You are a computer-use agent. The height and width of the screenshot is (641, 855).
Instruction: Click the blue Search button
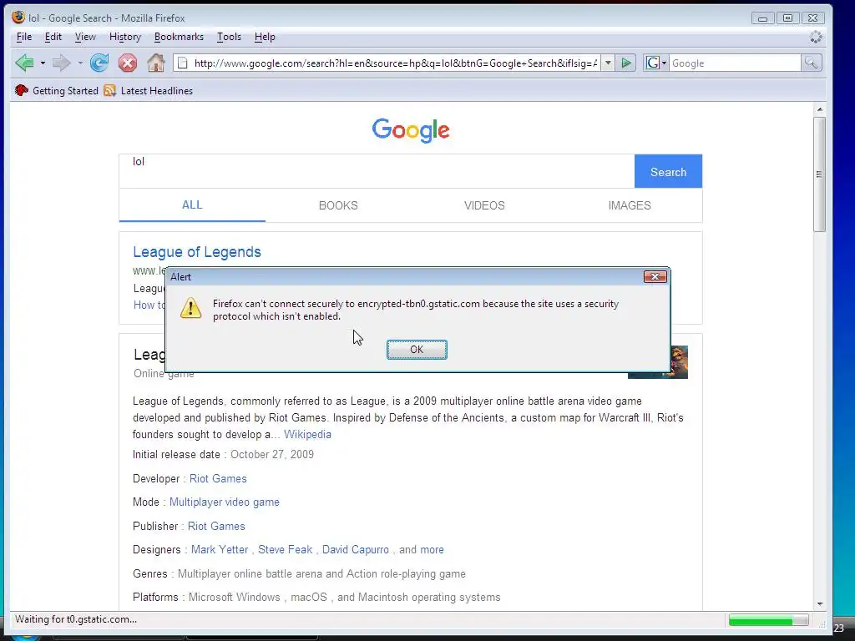pos(668,172)
